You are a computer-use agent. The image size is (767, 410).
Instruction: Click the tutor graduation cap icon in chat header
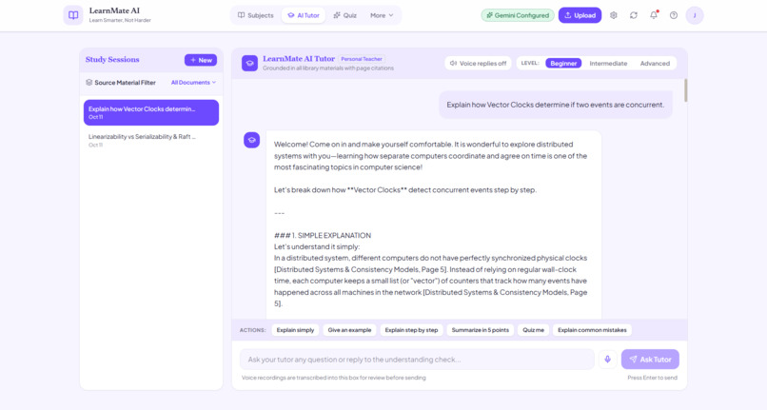click(x=249, y=63)
